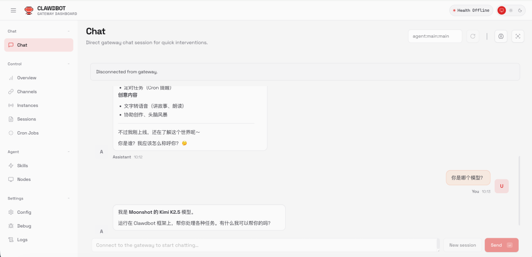Click the New session button
The height and width of the screenshot is (257, 532).
(x=463, y=245)
